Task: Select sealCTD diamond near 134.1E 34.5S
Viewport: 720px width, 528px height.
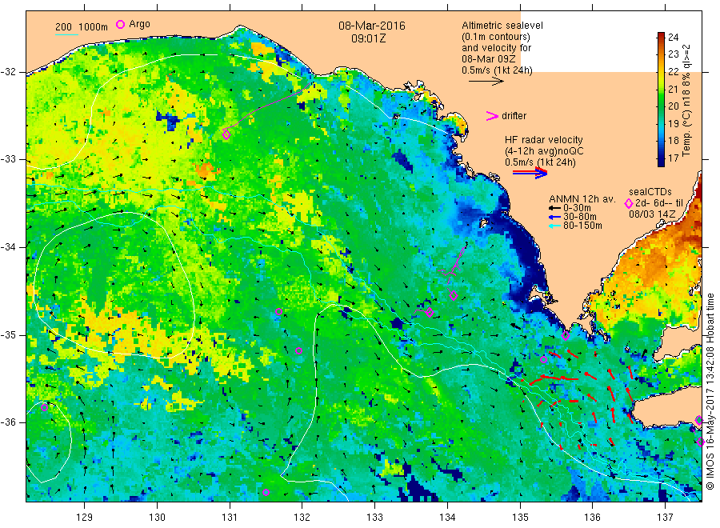Action: click(x=454, y=296)
